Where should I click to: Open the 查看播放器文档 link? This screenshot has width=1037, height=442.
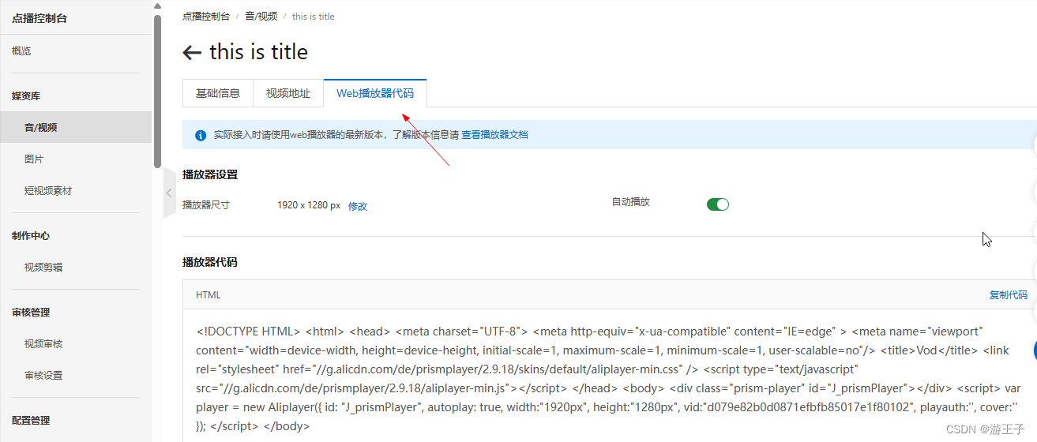[494, 135]
